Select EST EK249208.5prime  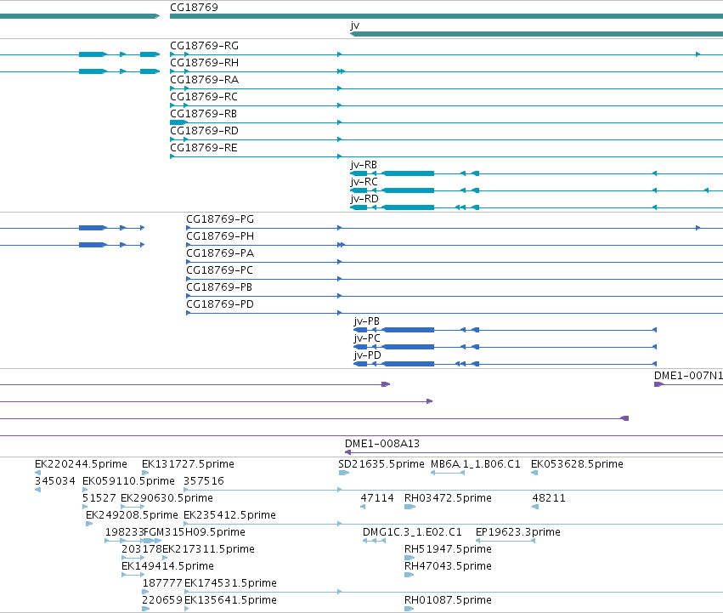[132, 515]
